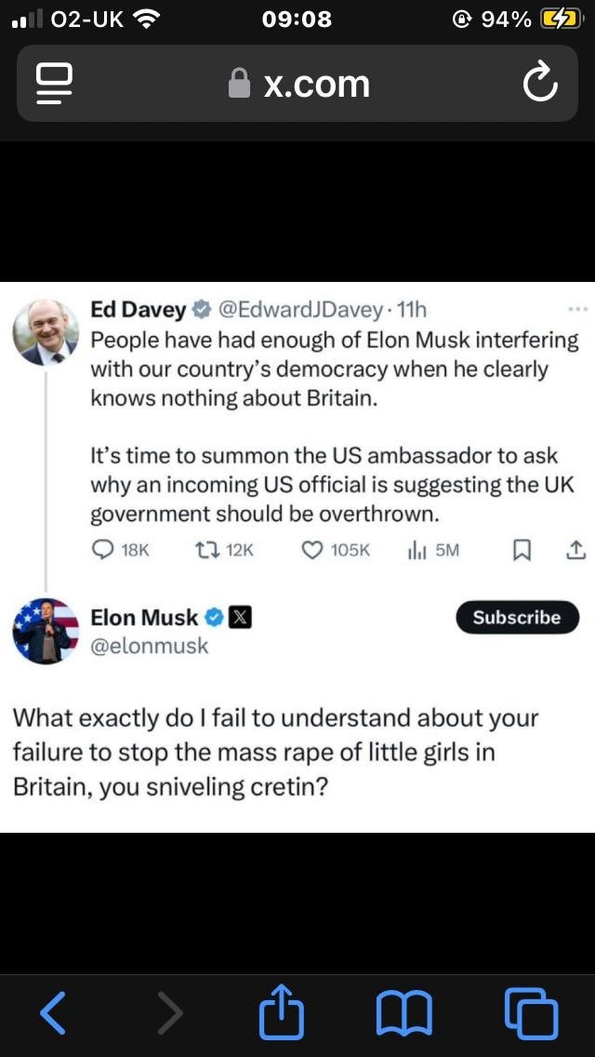Like Ed Davey's post

[312, 550]
